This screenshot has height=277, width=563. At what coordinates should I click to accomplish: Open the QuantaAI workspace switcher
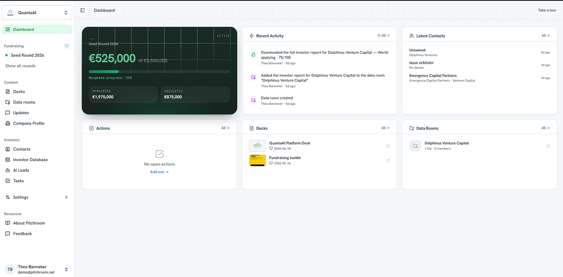(x=37, y=12)
